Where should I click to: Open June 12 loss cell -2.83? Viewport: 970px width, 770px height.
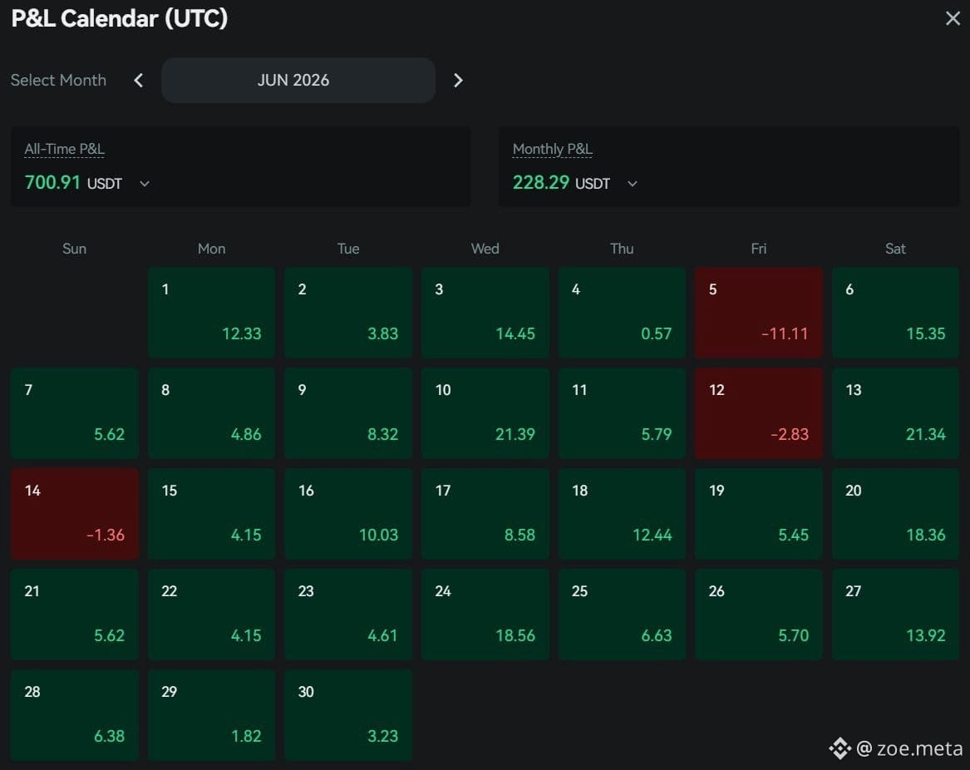click(758, 413)
